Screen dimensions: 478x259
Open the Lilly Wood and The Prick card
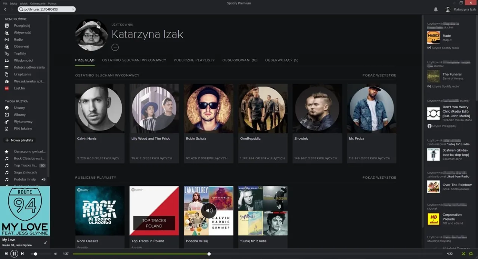154,124
